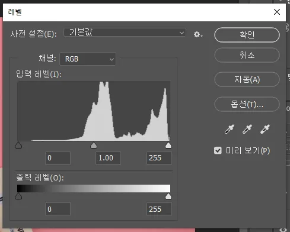Viewport: 290px width, 232px height.
Task: Apply auto levels with 자동(A)
Action: [247, 79]
